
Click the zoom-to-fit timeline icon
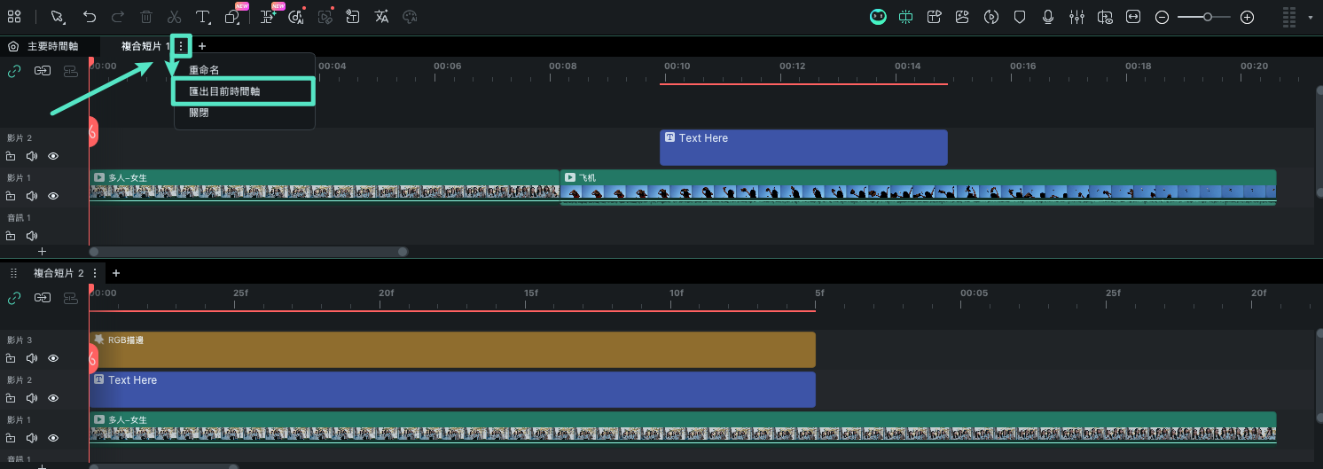point(1133,17)
